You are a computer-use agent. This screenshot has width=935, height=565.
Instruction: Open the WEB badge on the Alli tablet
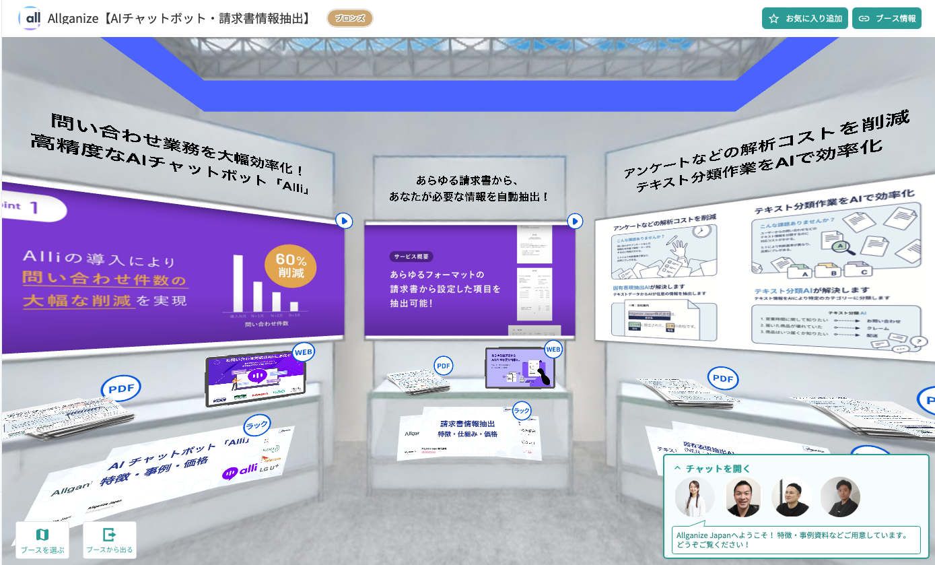304,352
